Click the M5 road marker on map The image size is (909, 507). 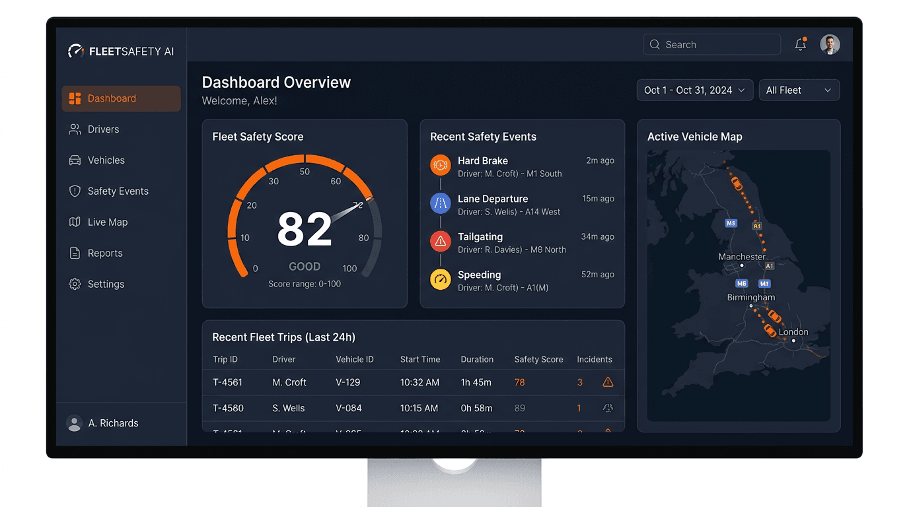[731, 223]
